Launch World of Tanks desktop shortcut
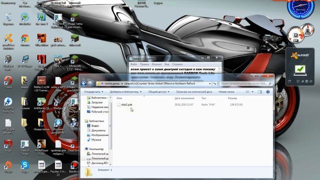 8,62
